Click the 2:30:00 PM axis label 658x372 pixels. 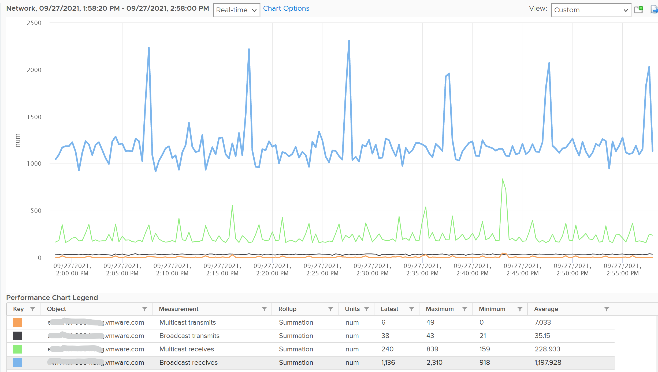pos(372,269)
